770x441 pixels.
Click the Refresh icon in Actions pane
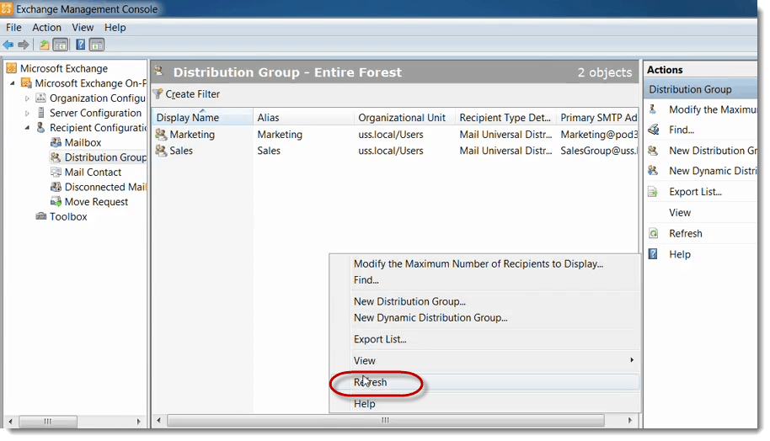[653, 233]
